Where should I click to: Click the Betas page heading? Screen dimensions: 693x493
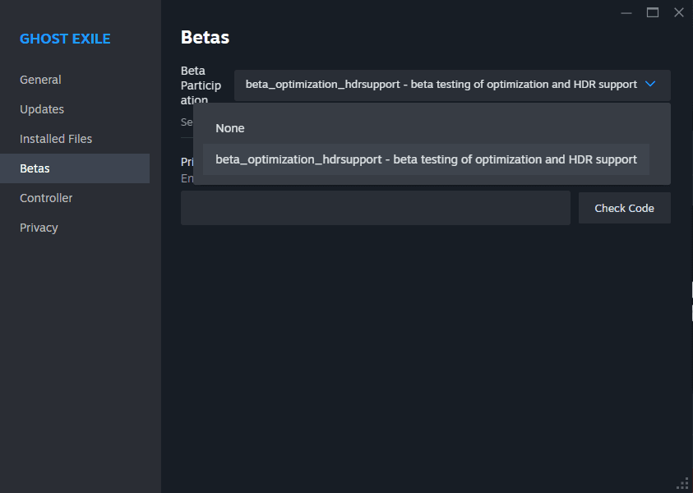click(x=205, y=38)
